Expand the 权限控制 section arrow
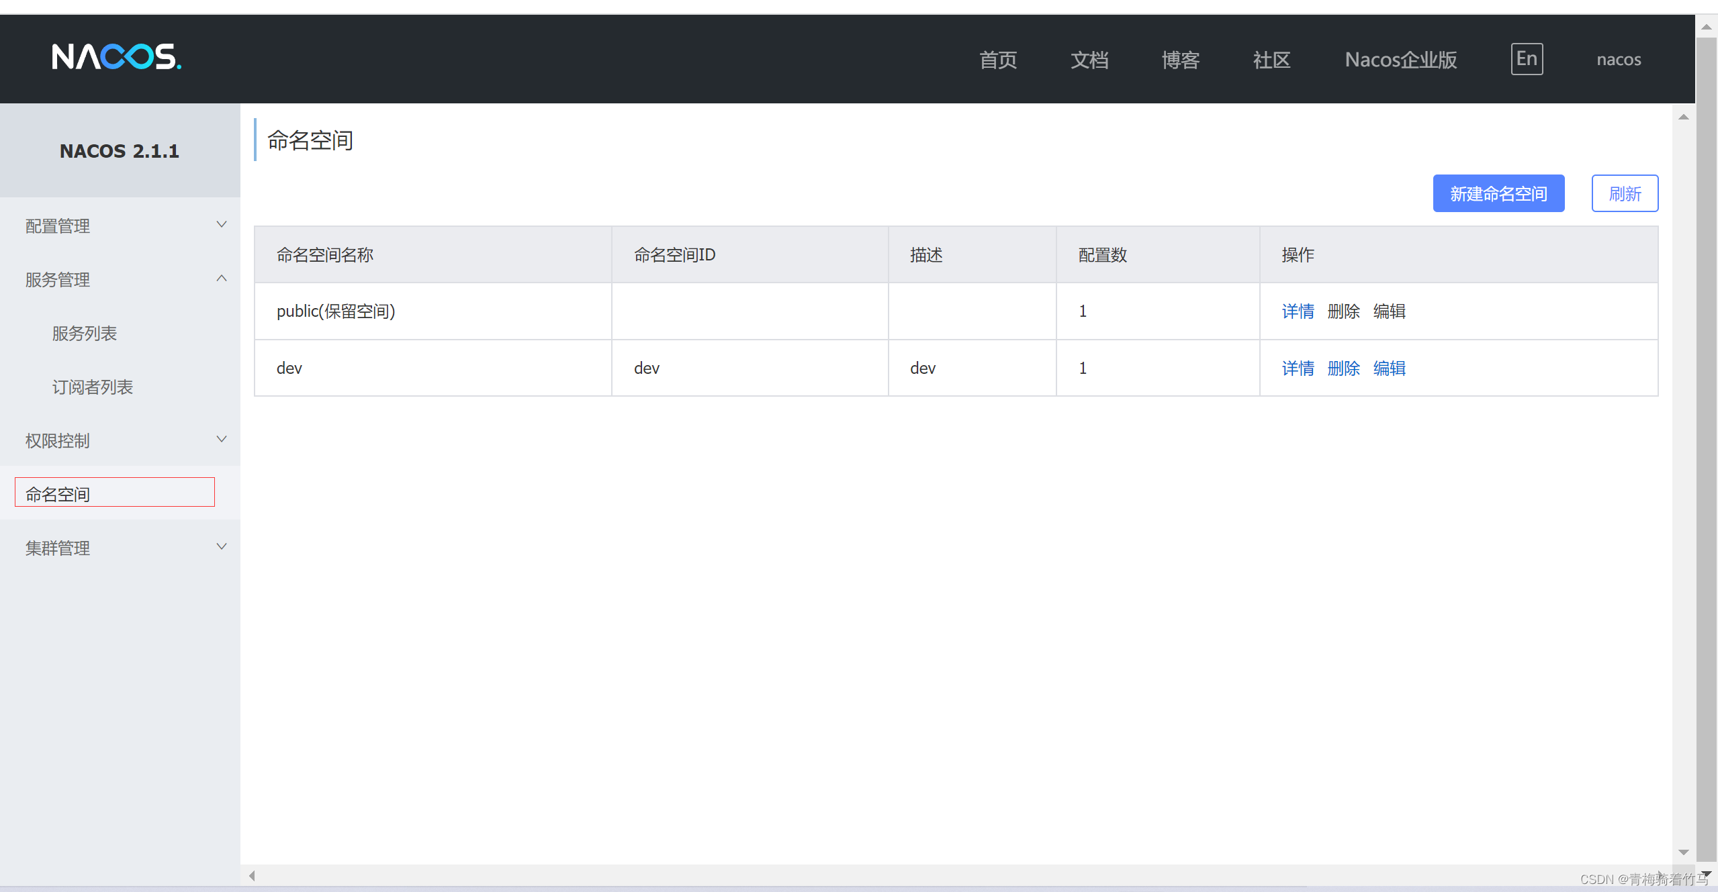 [221, 440]
